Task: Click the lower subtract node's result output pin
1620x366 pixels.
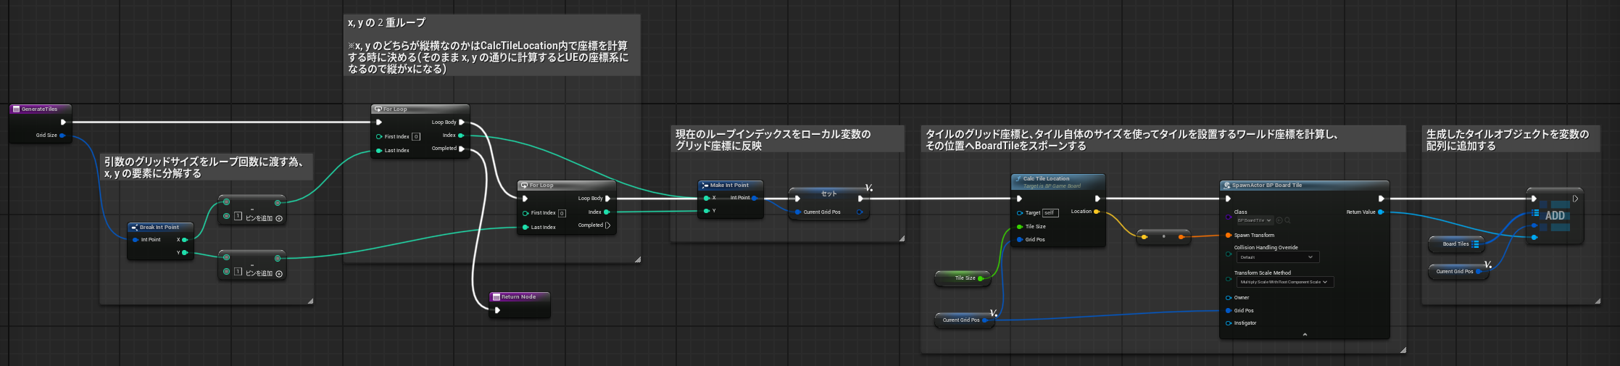Action: [278, 258]
